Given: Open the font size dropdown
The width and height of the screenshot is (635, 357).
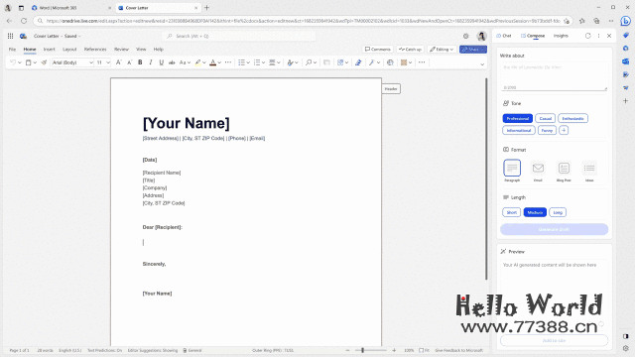Looking at the screenshot, I should [x=108, y=62].
